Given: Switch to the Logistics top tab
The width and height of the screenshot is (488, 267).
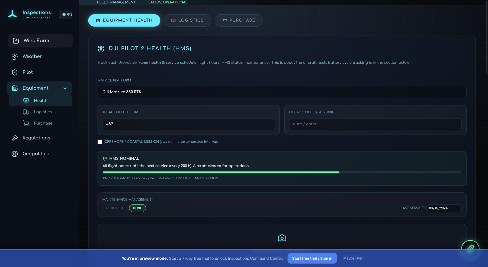Looking at the screenshot, I should pyautogui.click(x=187, y=20).
